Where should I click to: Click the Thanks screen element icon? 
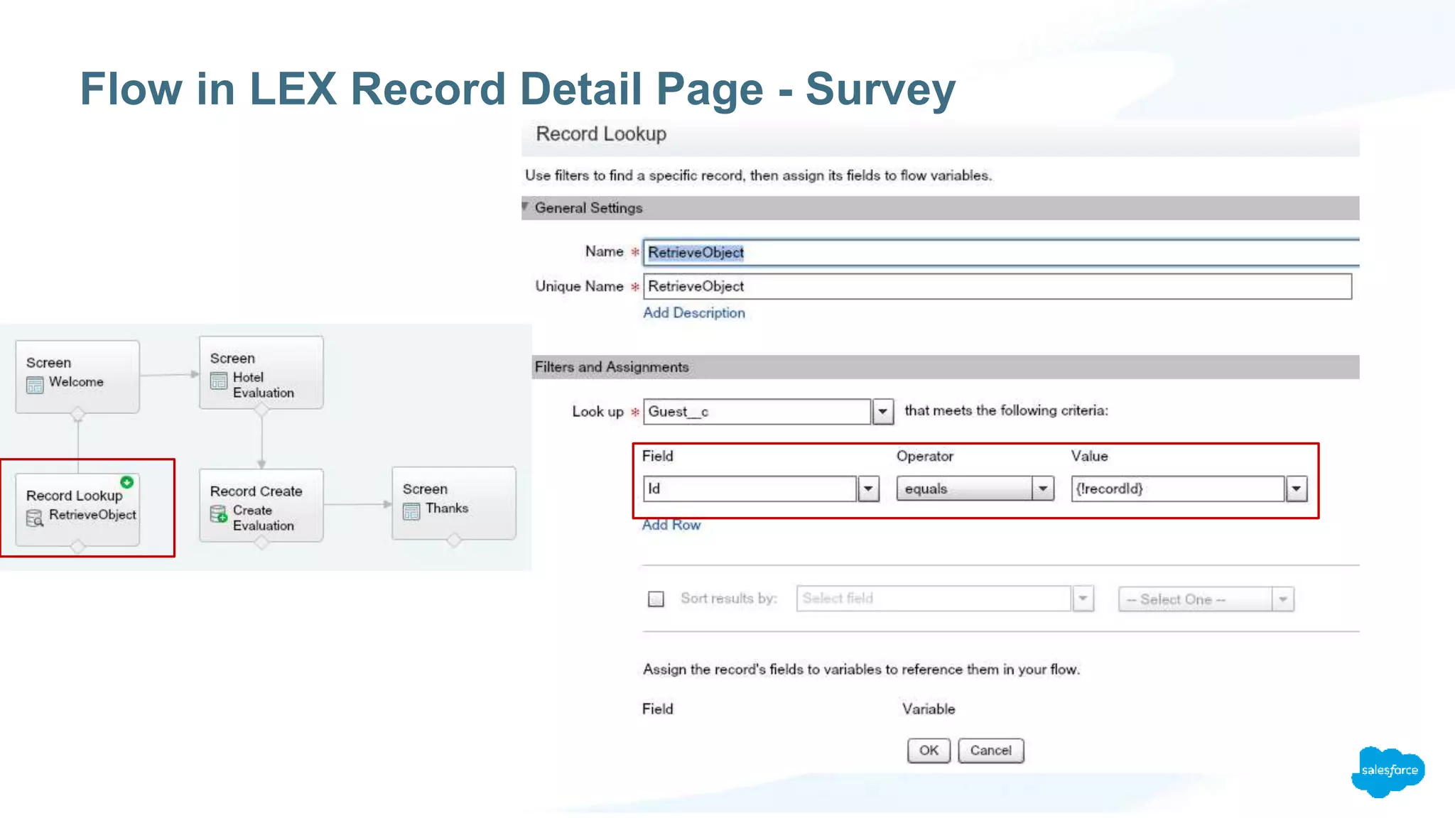click(x=411, y=511)
